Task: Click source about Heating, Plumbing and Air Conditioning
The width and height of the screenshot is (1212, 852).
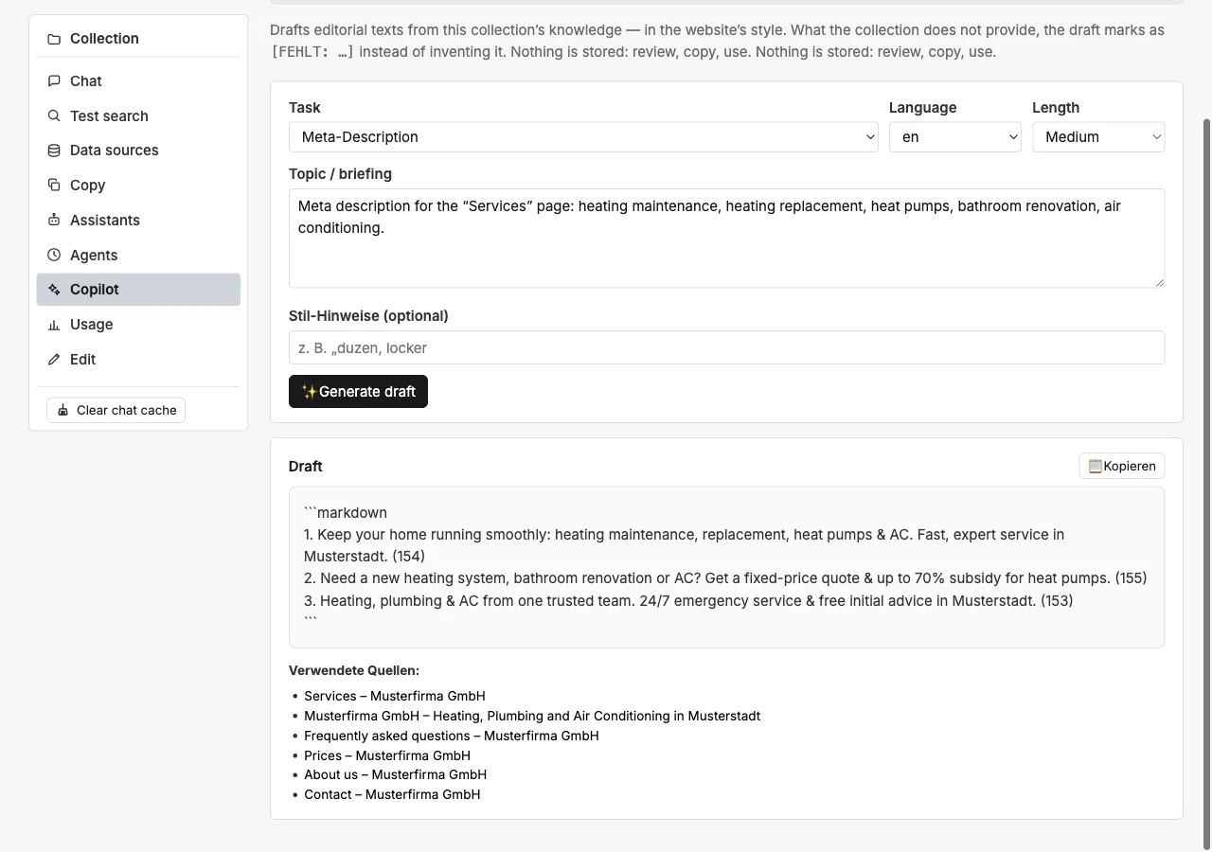Action: click(x=532, y=716)
